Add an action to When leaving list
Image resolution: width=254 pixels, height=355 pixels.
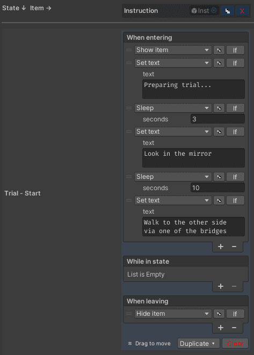[x=221, y=328]
